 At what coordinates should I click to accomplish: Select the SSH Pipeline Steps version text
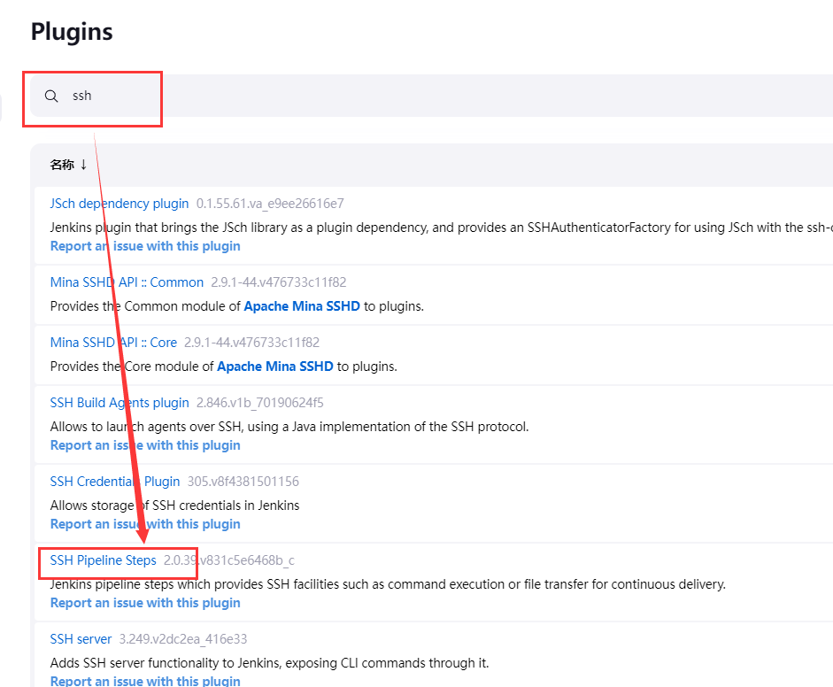click(229, 560)
